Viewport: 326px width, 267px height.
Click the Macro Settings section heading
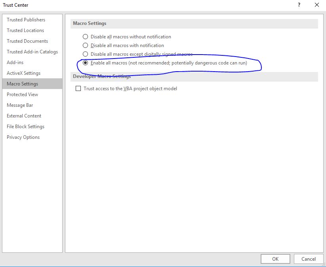[x=90, y=23]
